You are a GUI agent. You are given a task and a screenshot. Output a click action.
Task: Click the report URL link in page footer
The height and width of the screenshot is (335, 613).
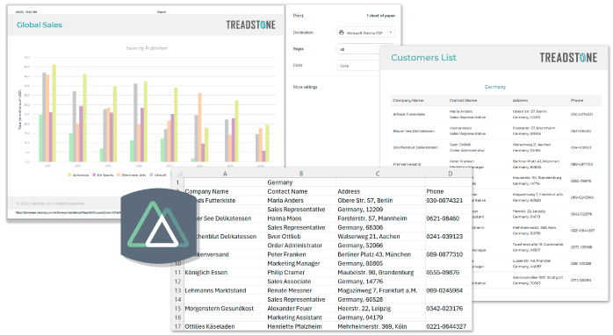[x=68, y=213]
